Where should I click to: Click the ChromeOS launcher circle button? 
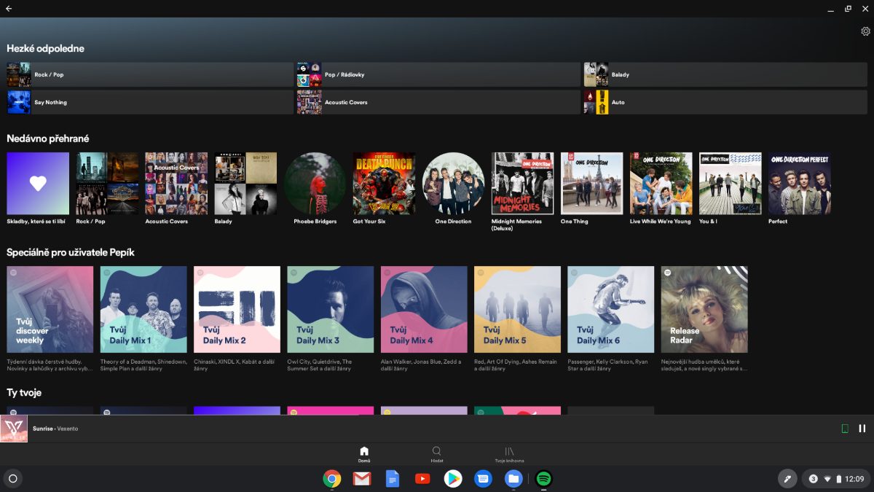click(x=12, y=479)
